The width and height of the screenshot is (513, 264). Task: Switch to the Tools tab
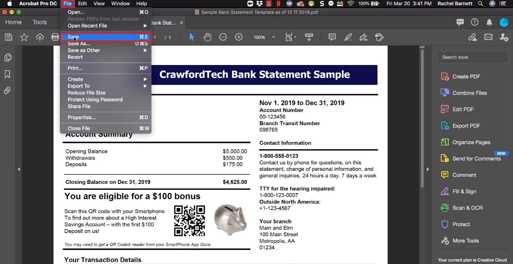click(x=40, y=22)
